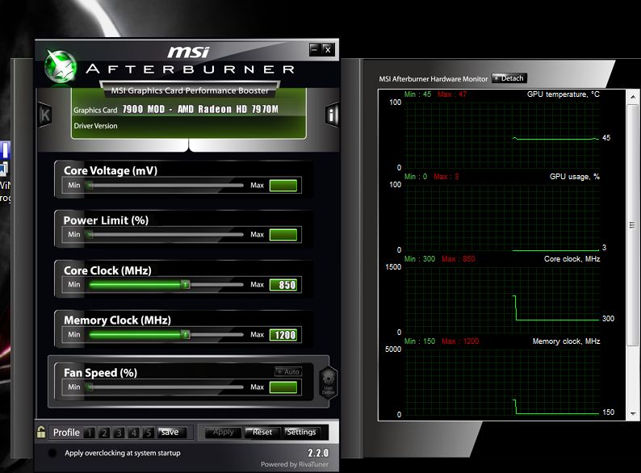Image resolution: width=641 pixels, height=473 pixels.
Task: Select profile slot 5
Action: click(148, 433)
